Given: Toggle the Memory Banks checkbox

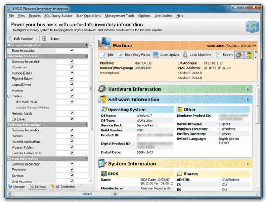Looking at the screenshot, I should [x=72, y=73].
